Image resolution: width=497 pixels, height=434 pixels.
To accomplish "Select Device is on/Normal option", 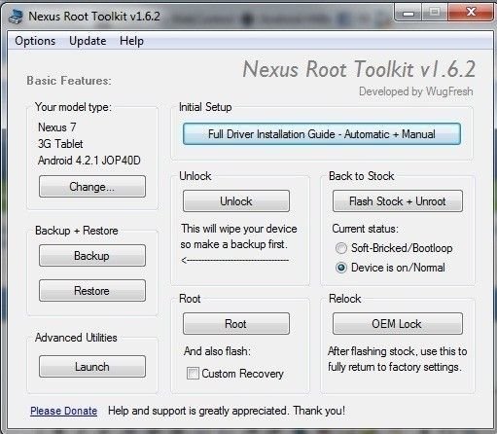I will 341,268.
